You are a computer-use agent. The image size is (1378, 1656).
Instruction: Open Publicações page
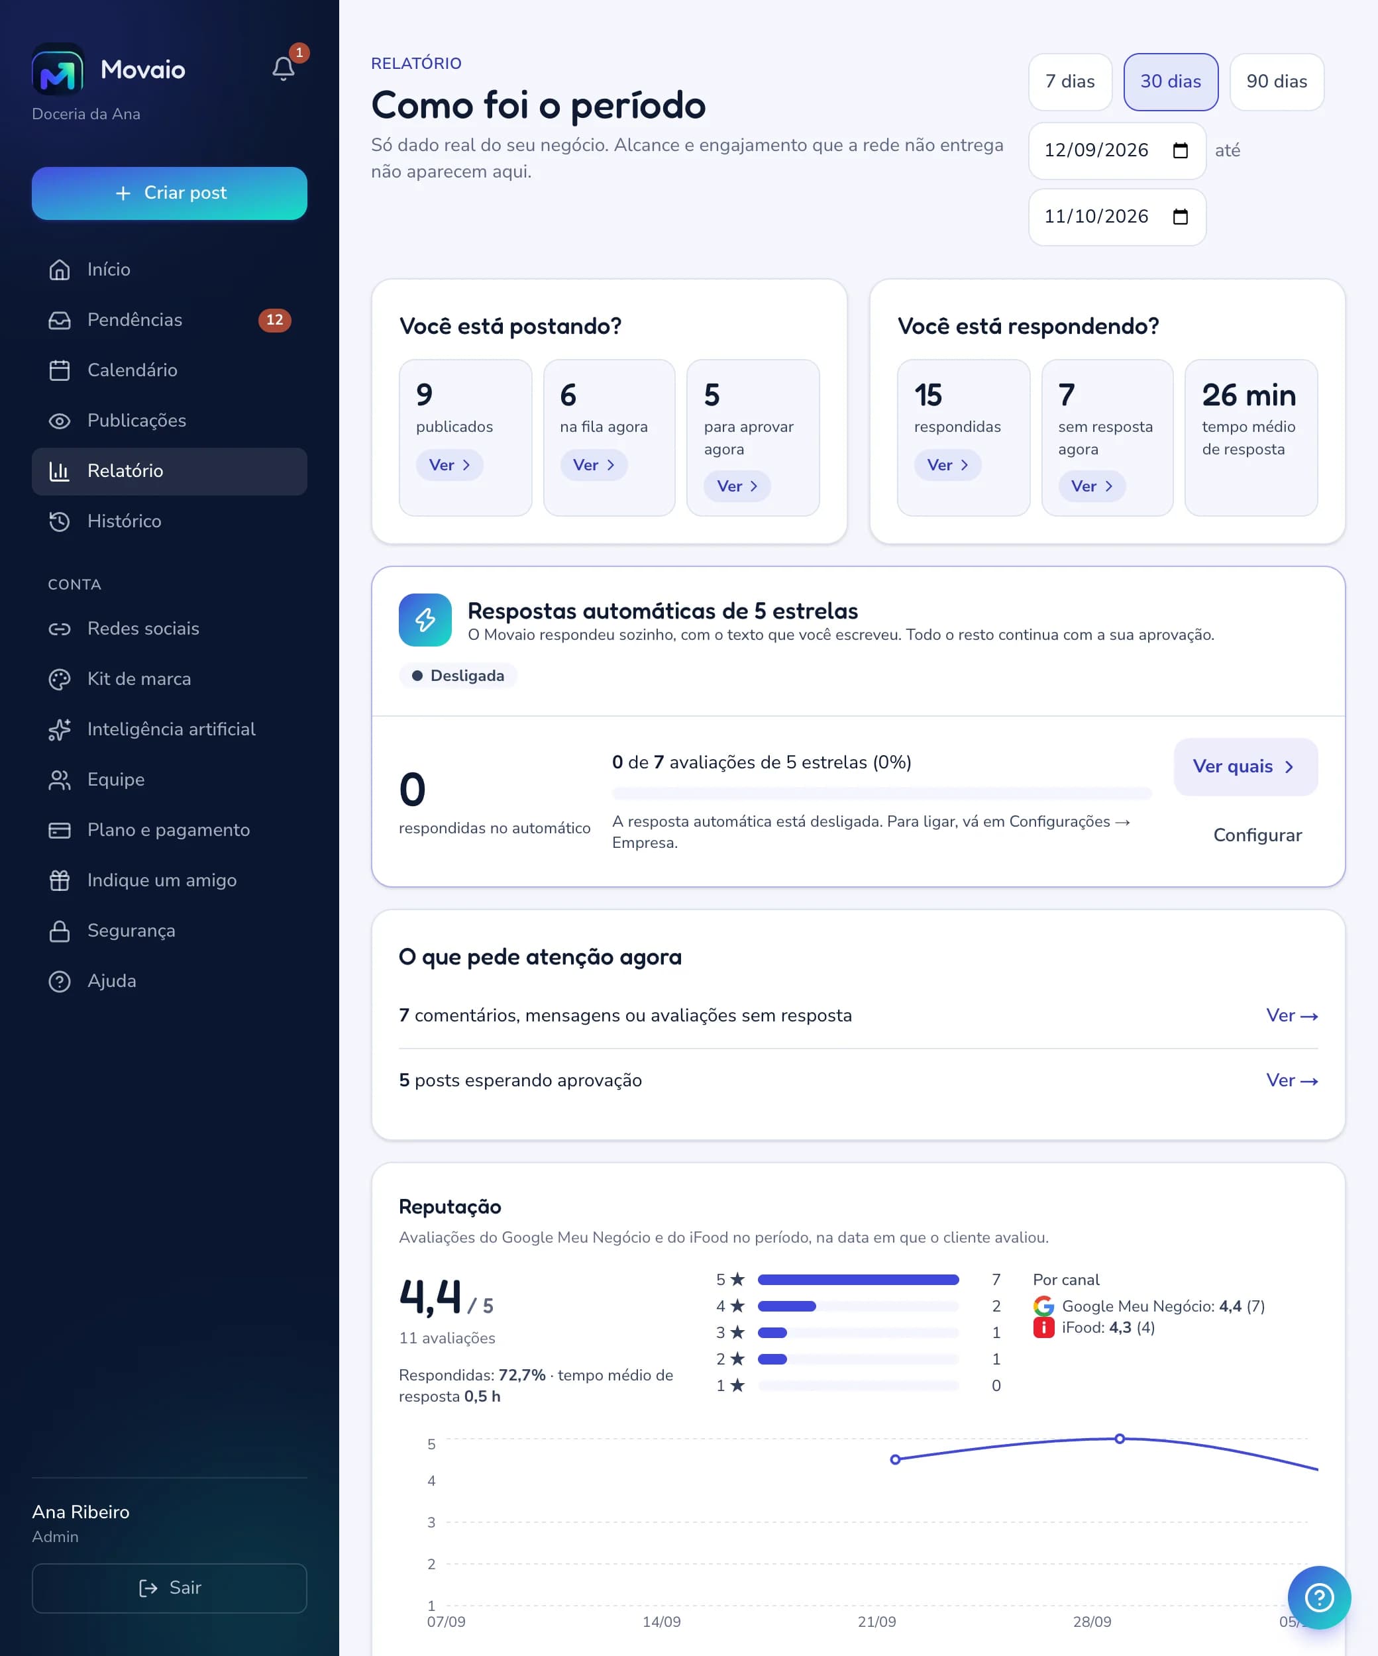(x=170, y=421)
